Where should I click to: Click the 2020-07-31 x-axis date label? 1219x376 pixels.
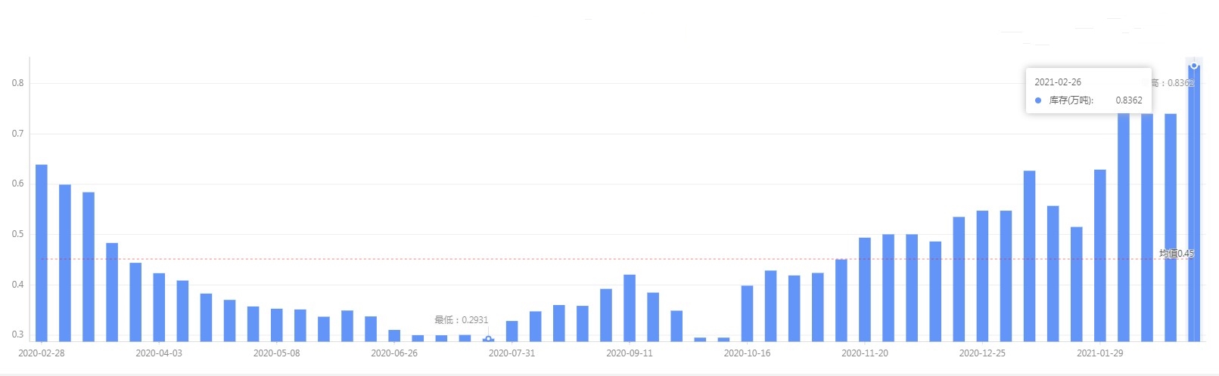click(x=512, y=353)
